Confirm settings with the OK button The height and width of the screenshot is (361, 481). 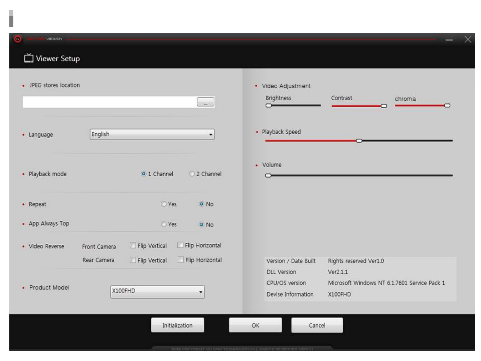(x=256, y=325)
